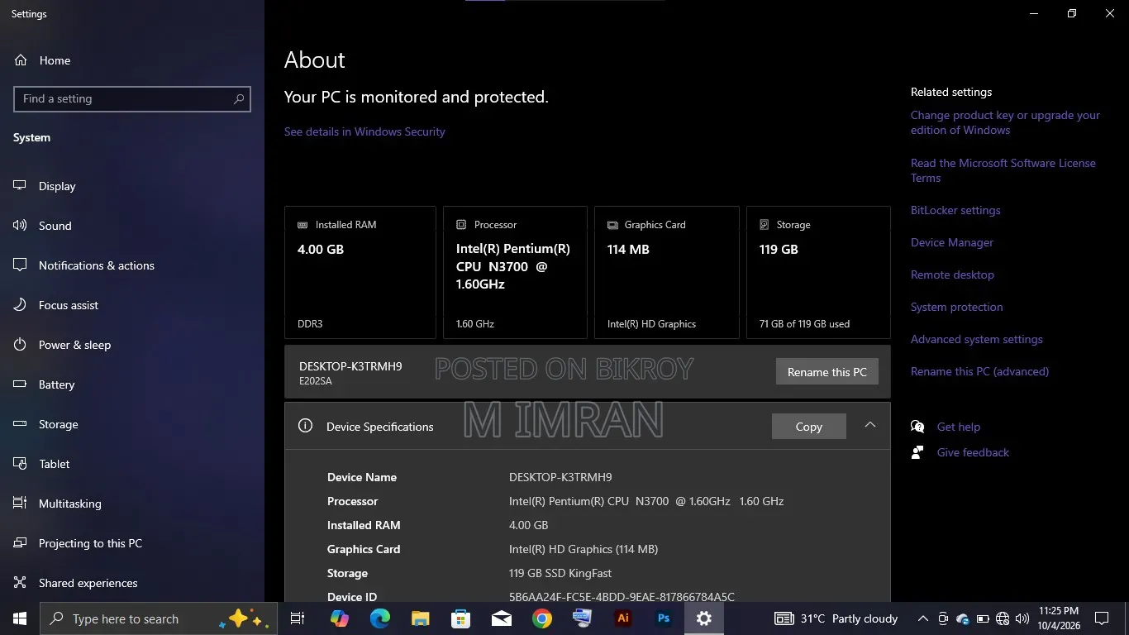Open Multitasking settings icon
Screen dimensions: 1129x635
click(x=21, y=504)
